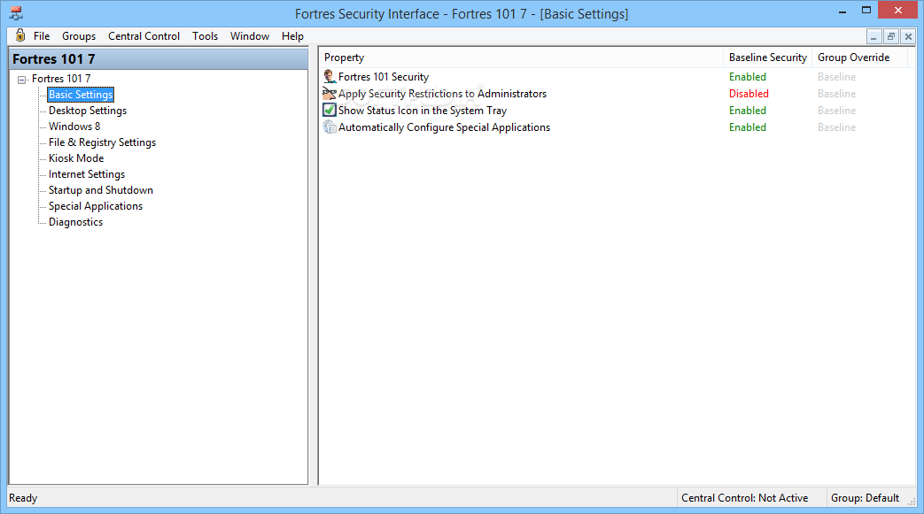Open the Central Control menu
The height and width of the screenshot is (514, 924).
coord(144,36)
